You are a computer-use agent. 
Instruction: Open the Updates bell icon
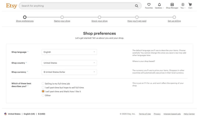[x=159, y=5]
